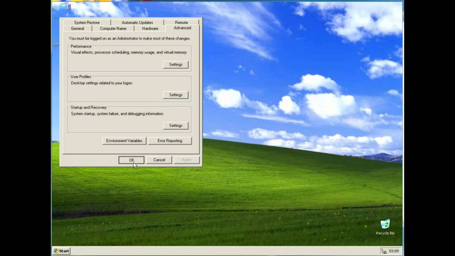Open Error Reporting options
455x256 pixels.
click(x=170, y=141)
